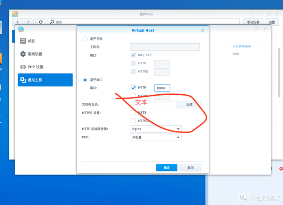Screen dimensions: 283x205
Task: Click the 浏览 browse button
Action: tap(190, 105)
